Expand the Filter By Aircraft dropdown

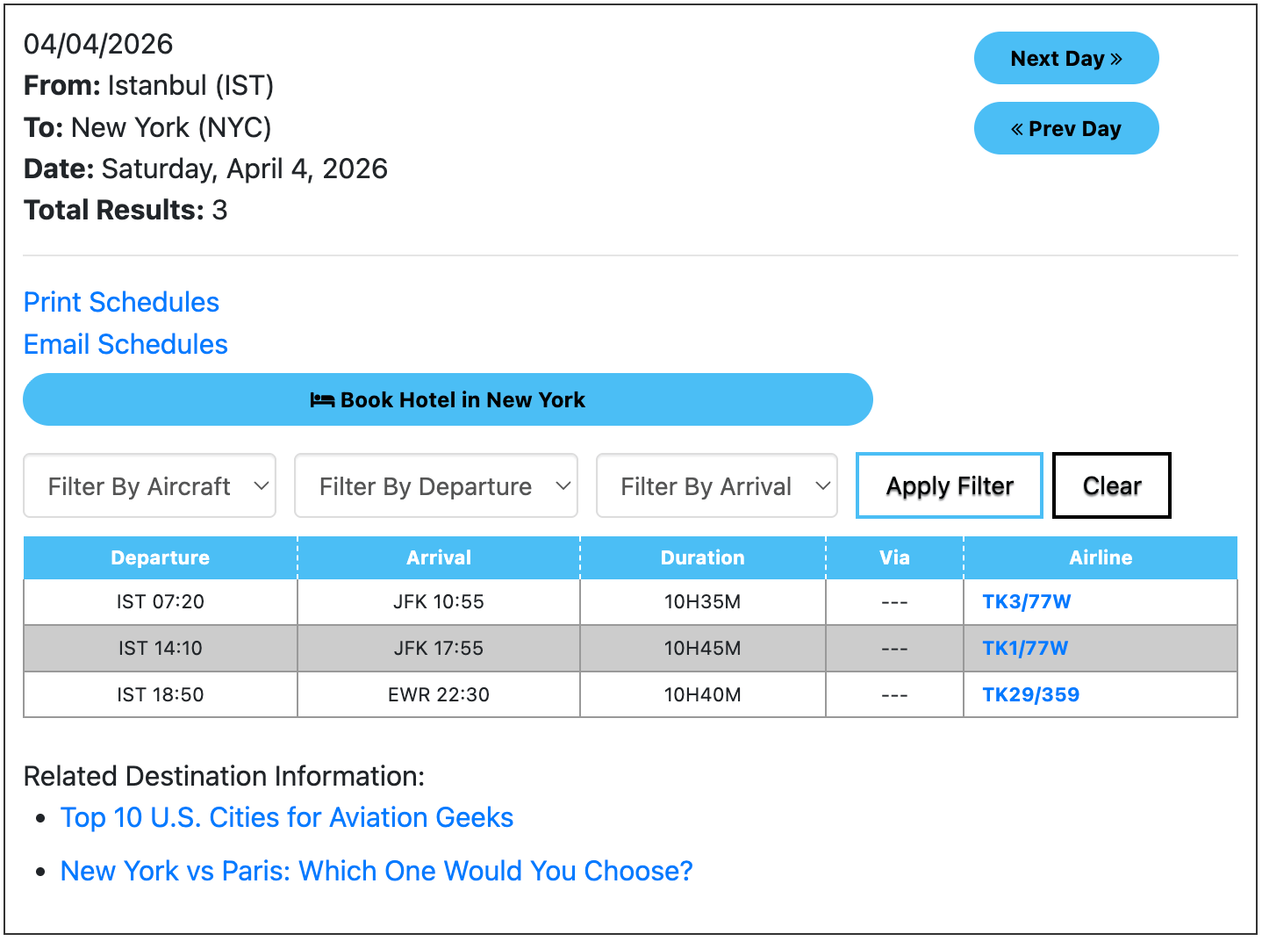149,485
